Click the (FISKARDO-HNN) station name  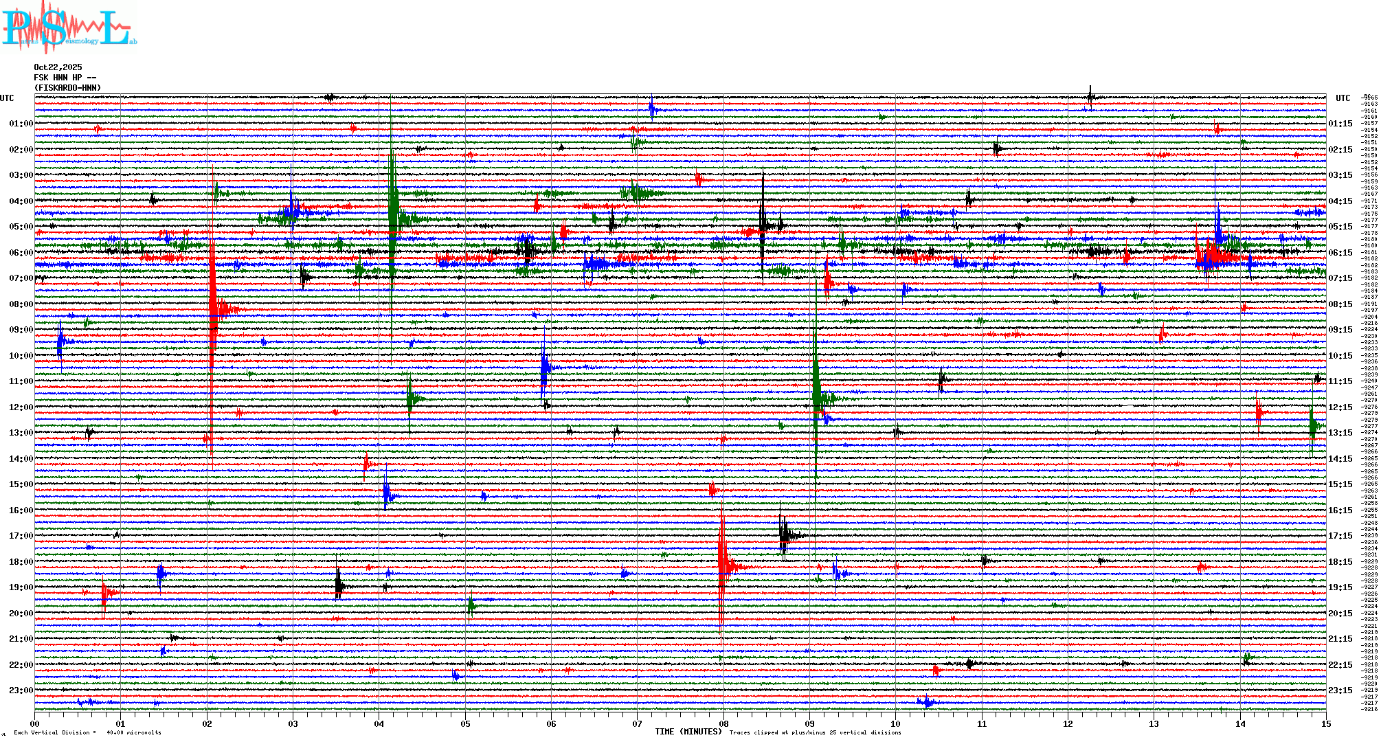67,88
